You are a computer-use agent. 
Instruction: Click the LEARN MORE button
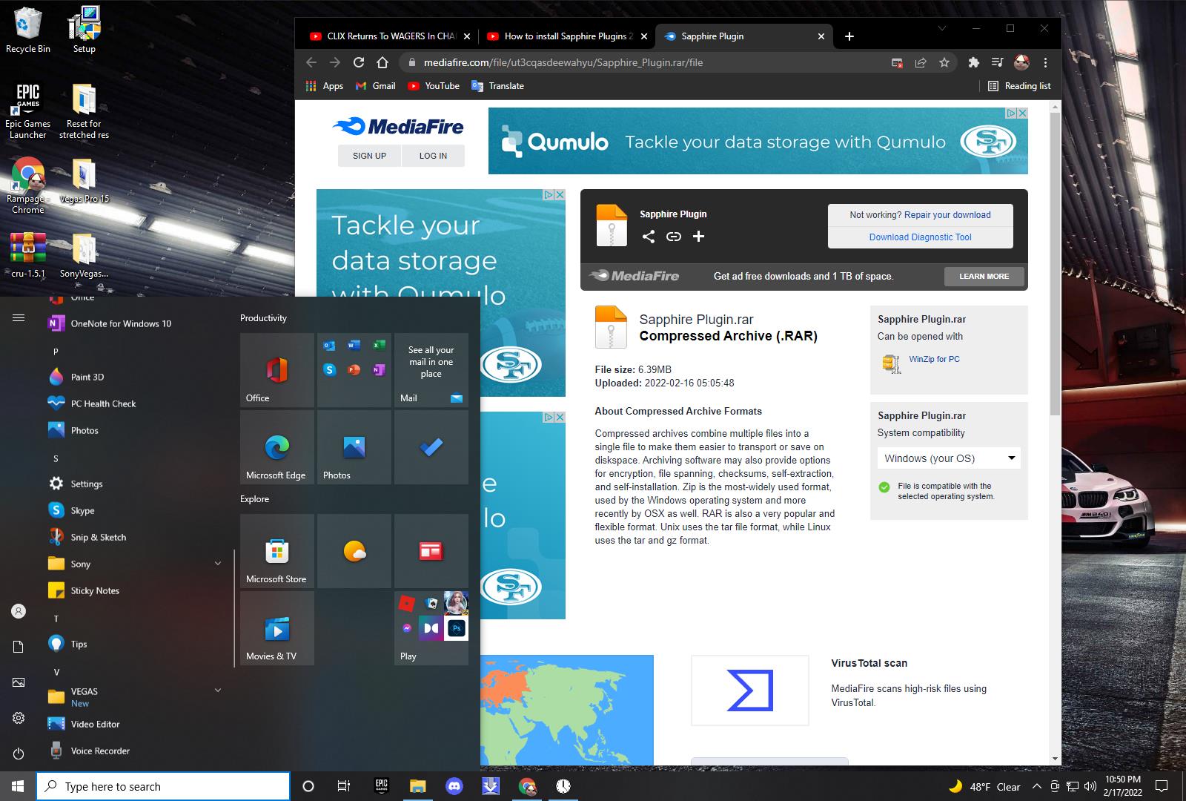tap(984, 276)
